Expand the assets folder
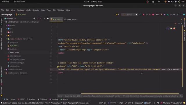This screenshot has height=105, width=186. pos(6,25)
